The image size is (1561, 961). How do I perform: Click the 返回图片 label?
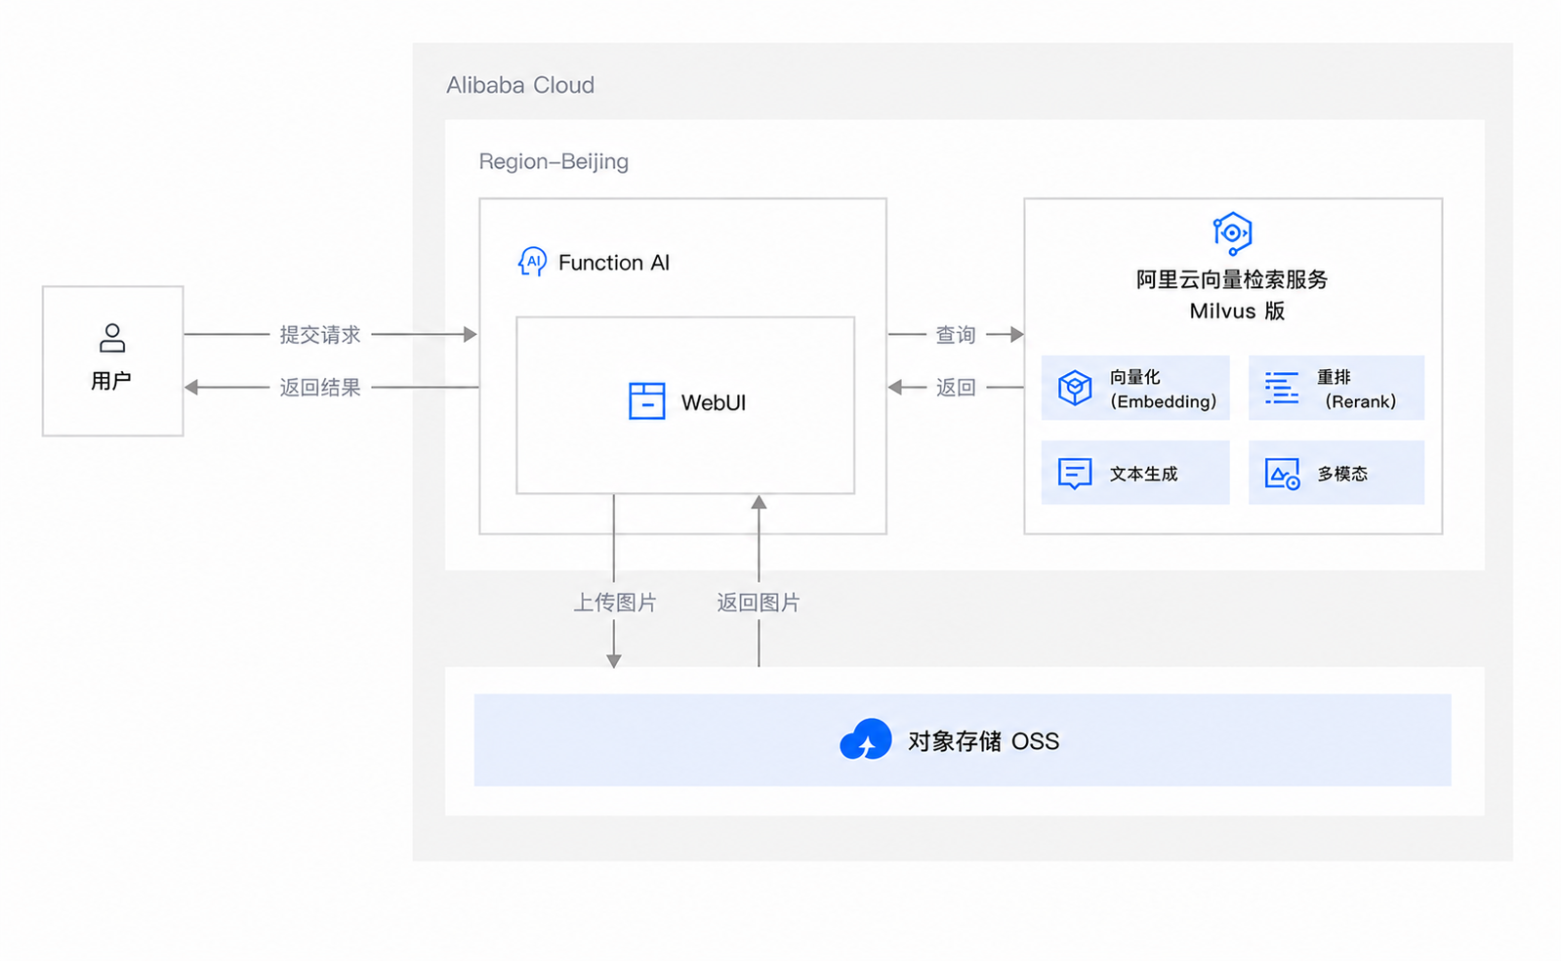coord(759,603)
